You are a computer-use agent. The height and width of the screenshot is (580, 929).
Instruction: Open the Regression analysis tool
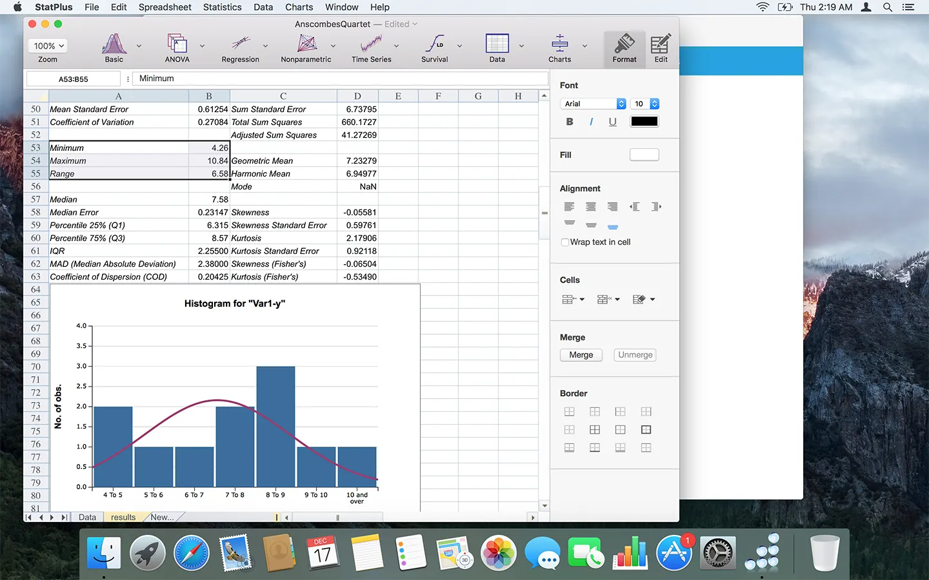tap(240, 44)
